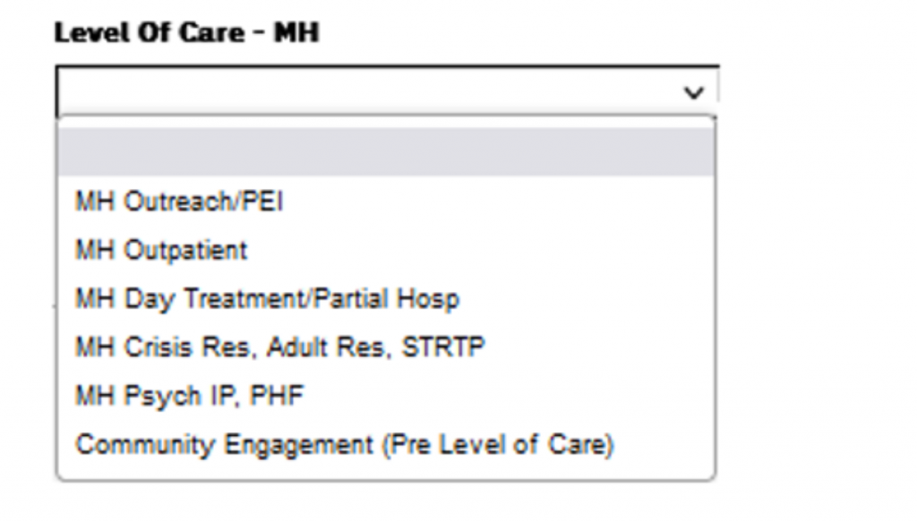Pick the psychiatric inpatient option
917x522 pixels.
pyautogui.click(x=191, y=396)
